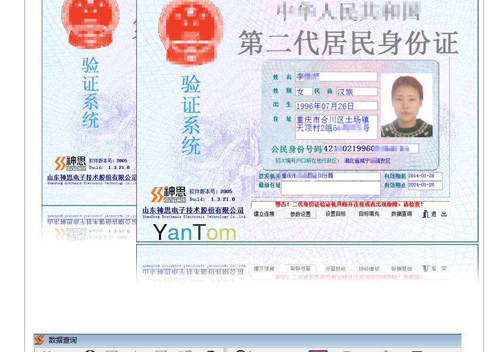Image resolution: width=499 pixels, height=352 pixels.
Task: Open 参数设置 parameter settings
Action: 300,214
